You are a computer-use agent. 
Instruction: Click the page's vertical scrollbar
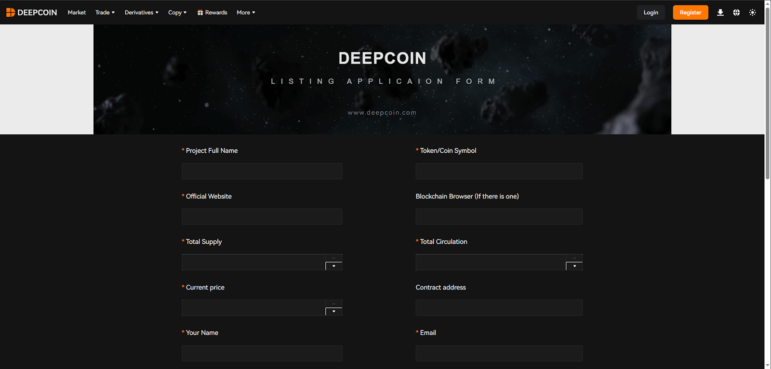click(x=768, y=96)
